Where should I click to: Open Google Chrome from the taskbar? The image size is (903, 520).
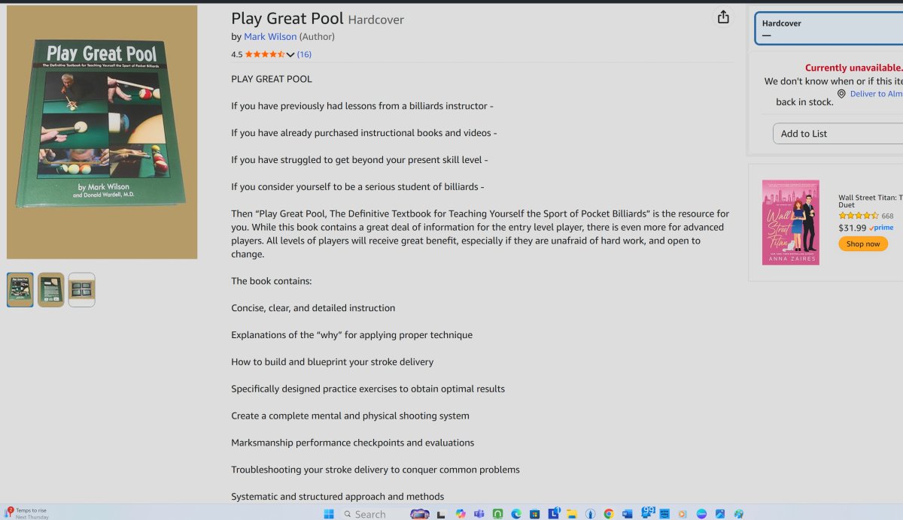click(609, 514)
